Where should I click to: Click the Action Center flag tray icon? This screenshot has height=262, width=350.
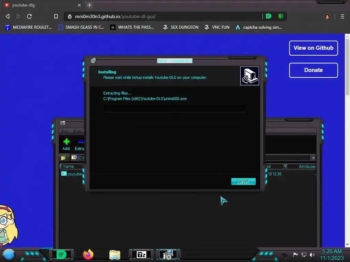coord(295,254)
